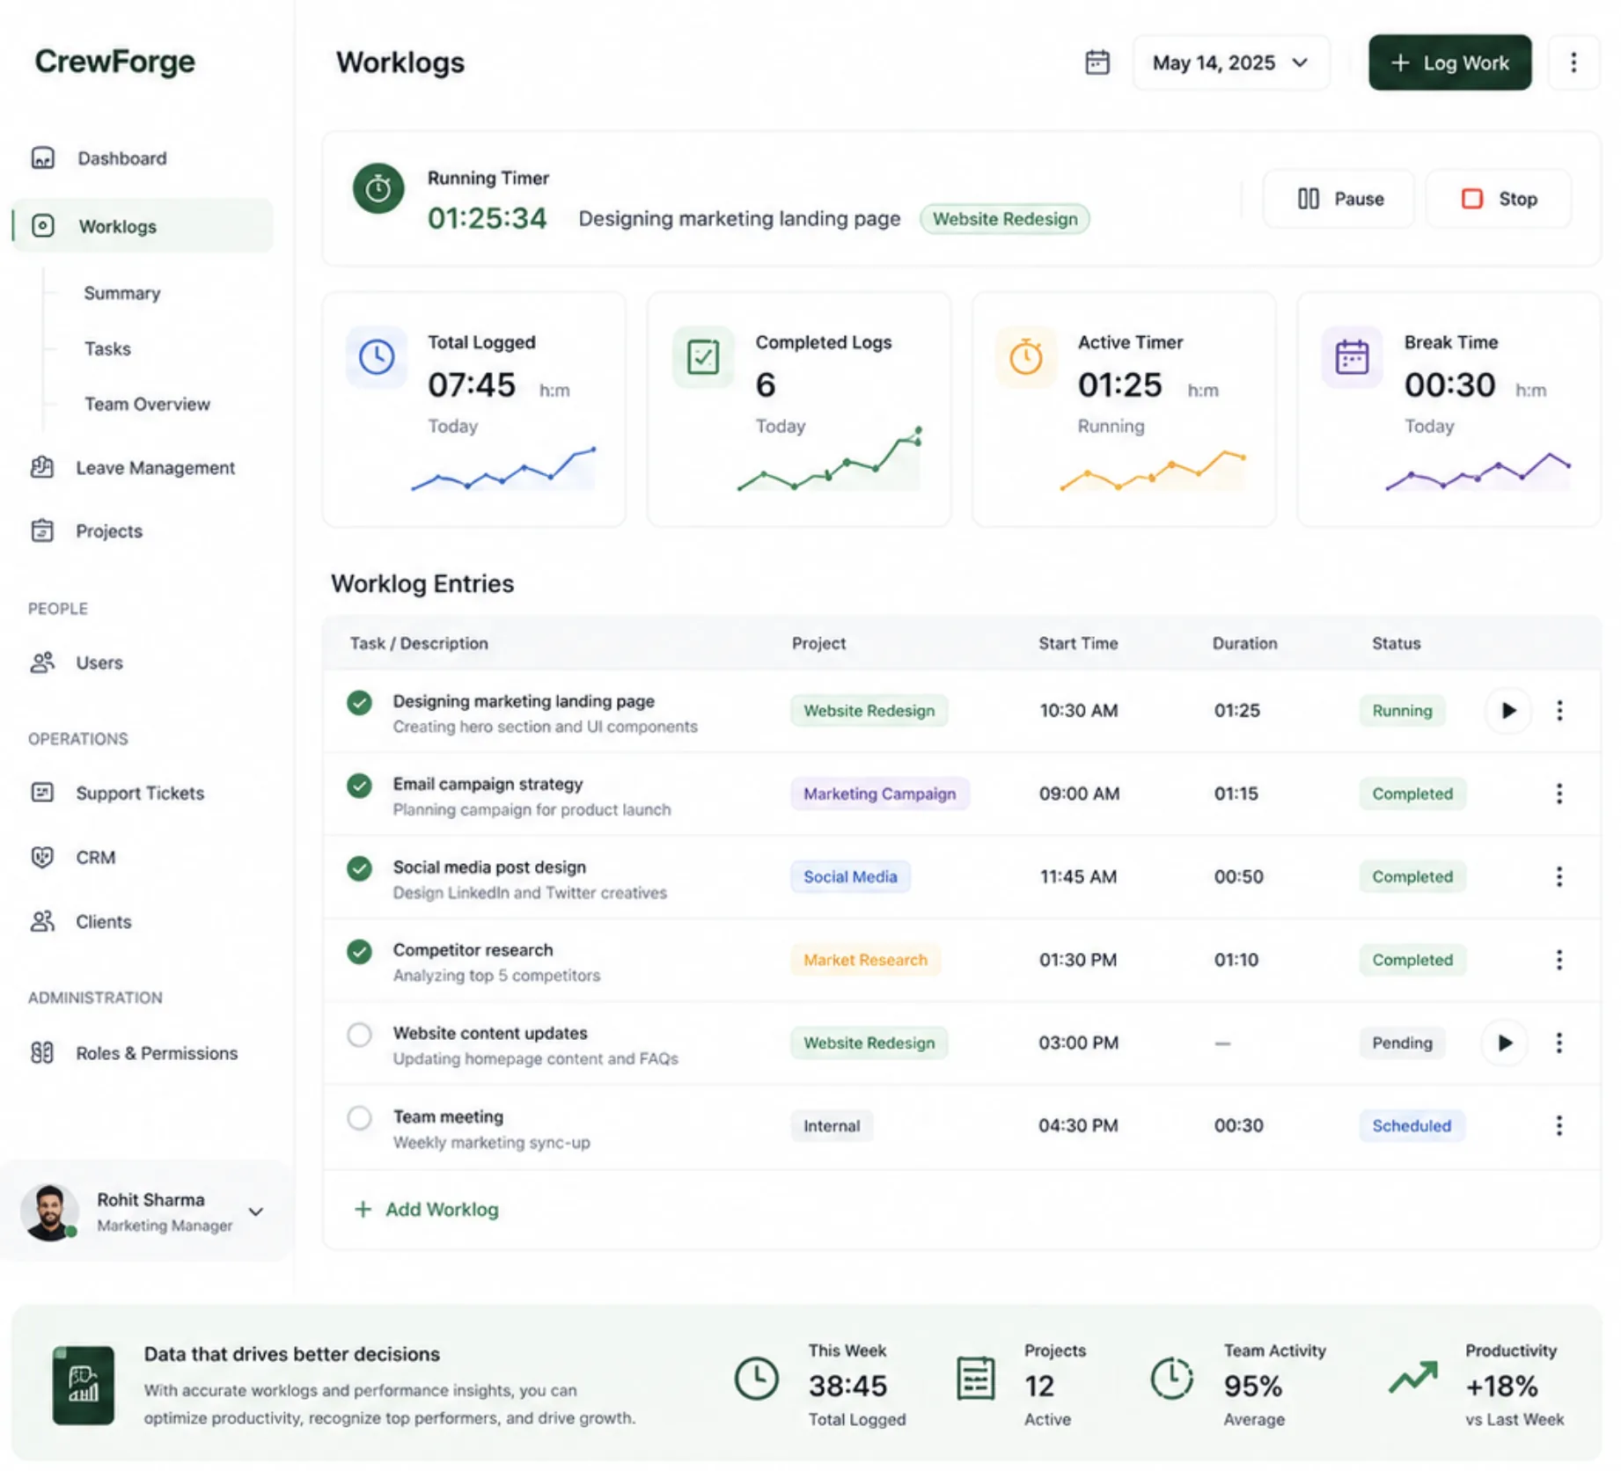Go to the Summary submenu item

(x=122, y=293)
